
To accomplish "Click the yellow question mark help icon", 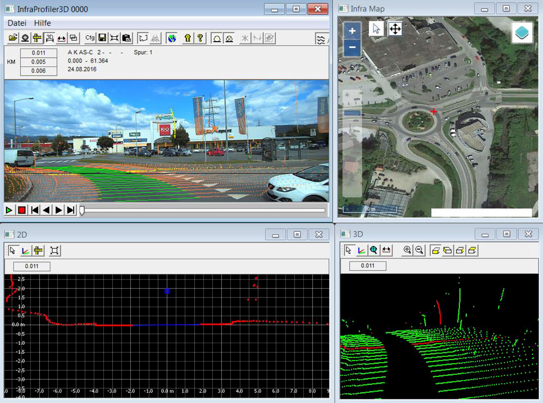I will click(x=200, y=38).
